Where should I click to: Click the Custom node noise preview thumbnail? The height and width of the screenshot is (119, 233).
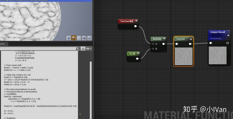(183, 56)
